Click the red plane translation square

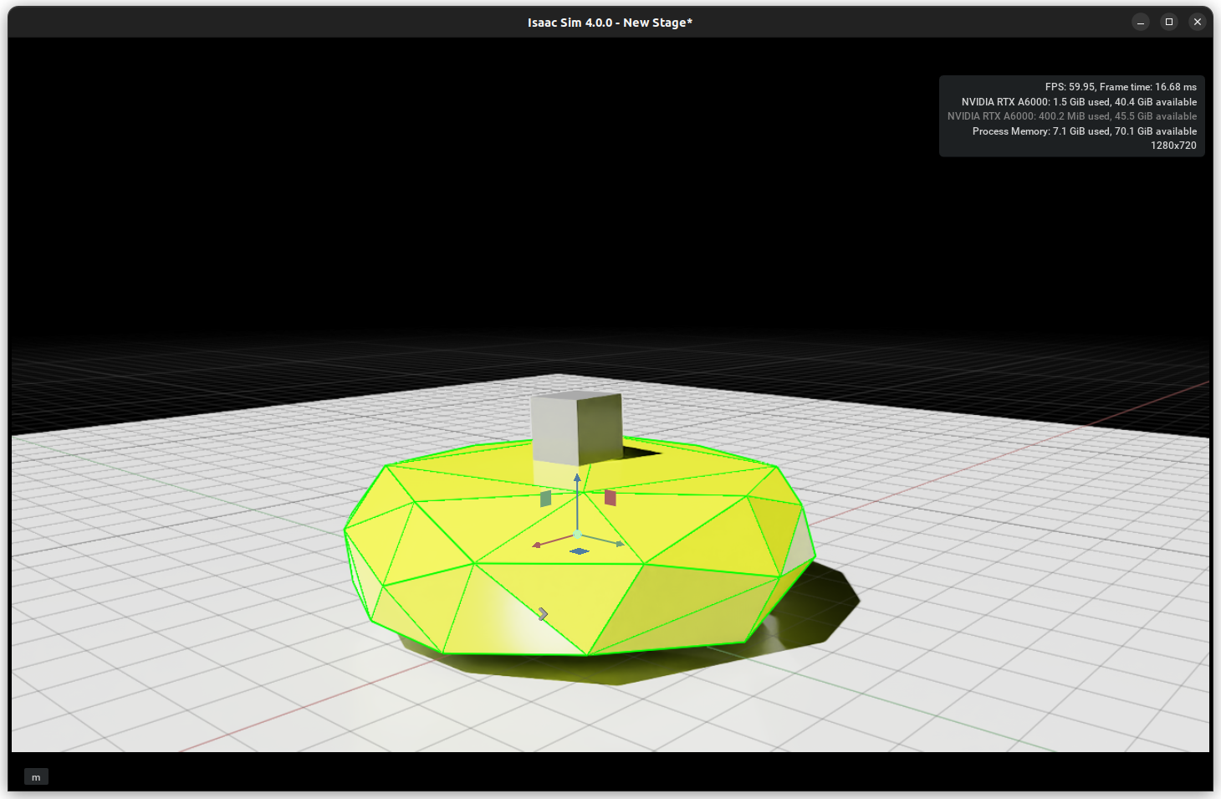tap(610, 497)
